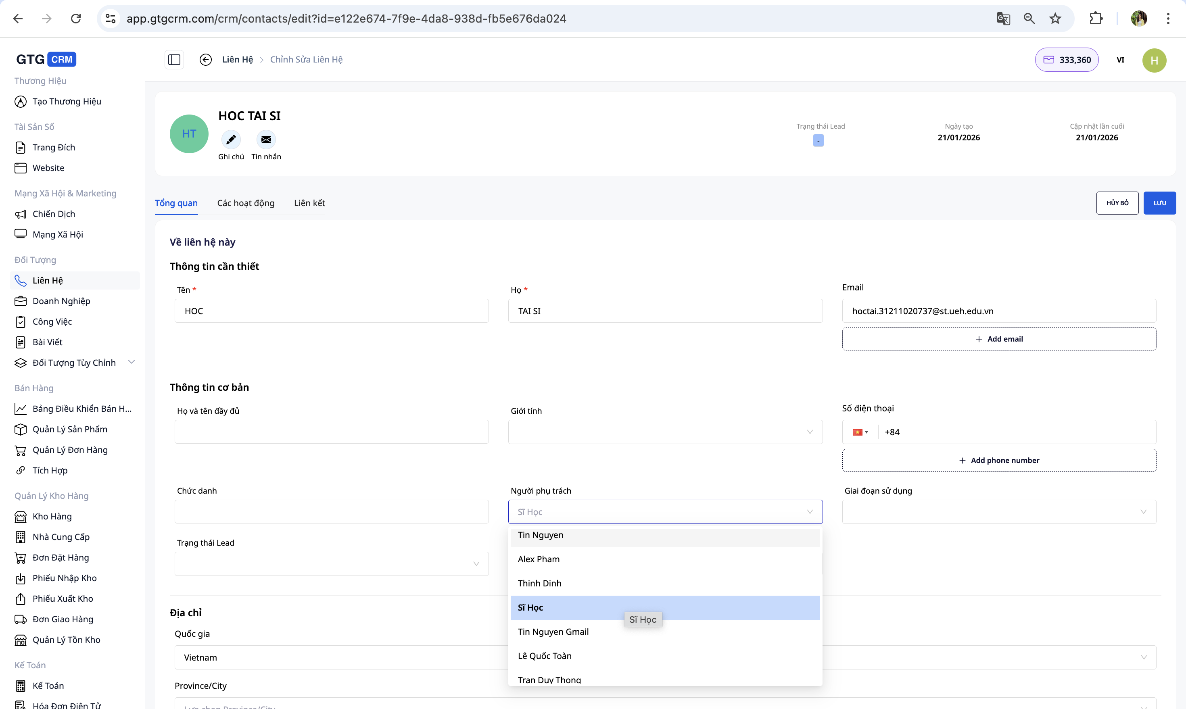1186x709 pixels.
Task: Go to Quản Lý Sản Phẩm
Action: point(70,429)
